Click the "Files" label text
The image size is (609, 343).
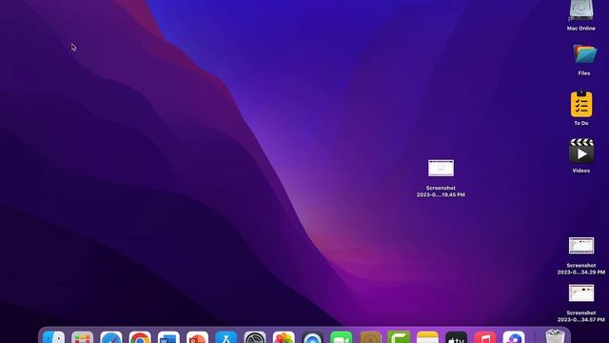point(584,73)
